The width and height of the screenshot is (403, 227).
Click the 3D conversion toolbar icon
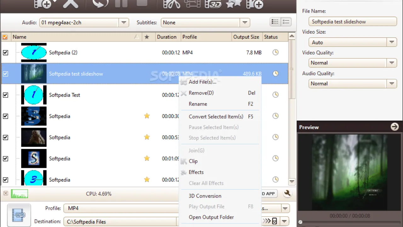point(213,4)
